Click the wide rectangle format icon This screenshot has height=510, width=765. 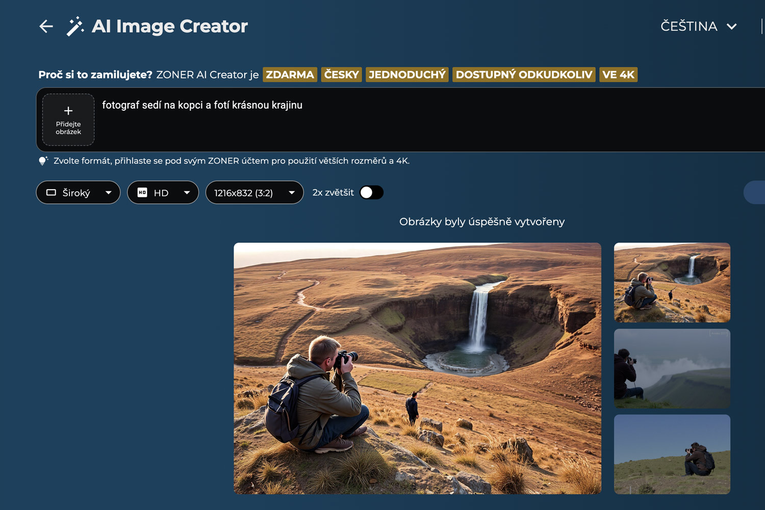click(x=51, y=193)
